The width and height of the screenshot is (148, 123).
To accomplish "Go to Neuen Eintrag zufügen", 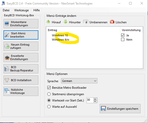I will [21, 46].
